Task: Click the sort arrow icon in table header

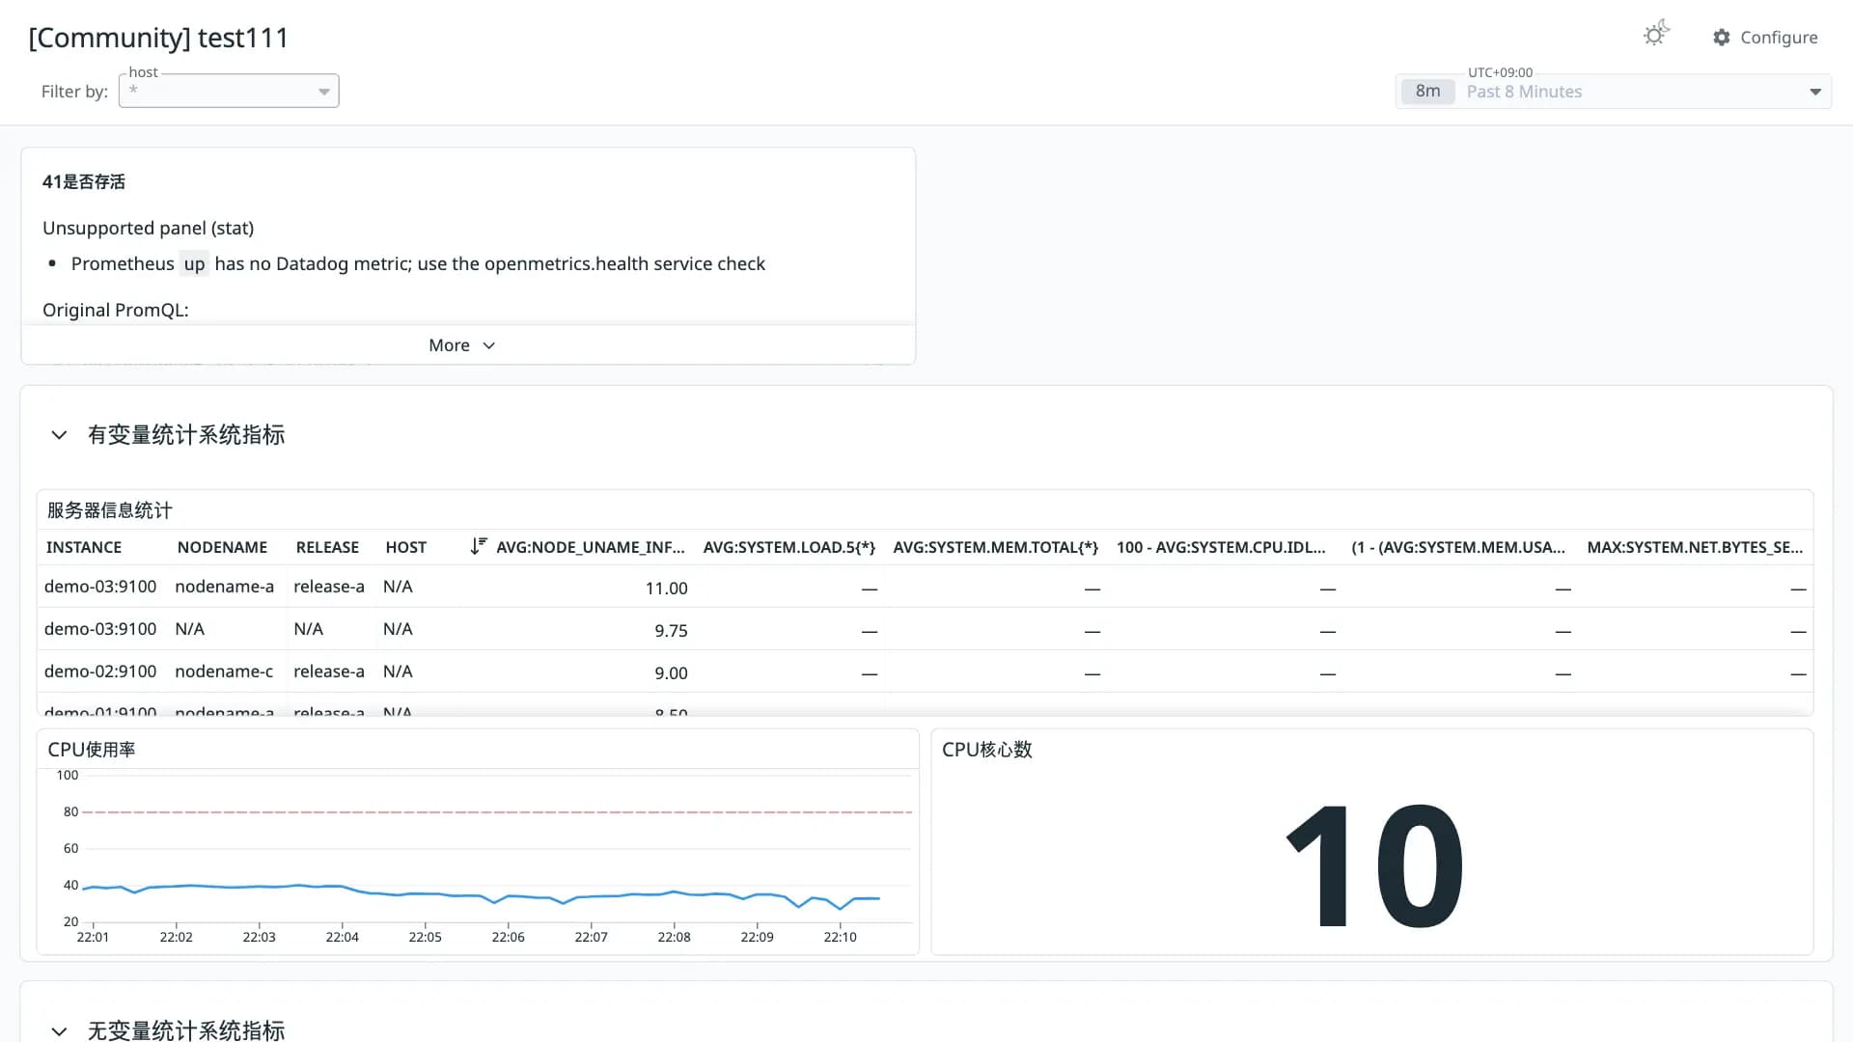Action: coord(479,546)
